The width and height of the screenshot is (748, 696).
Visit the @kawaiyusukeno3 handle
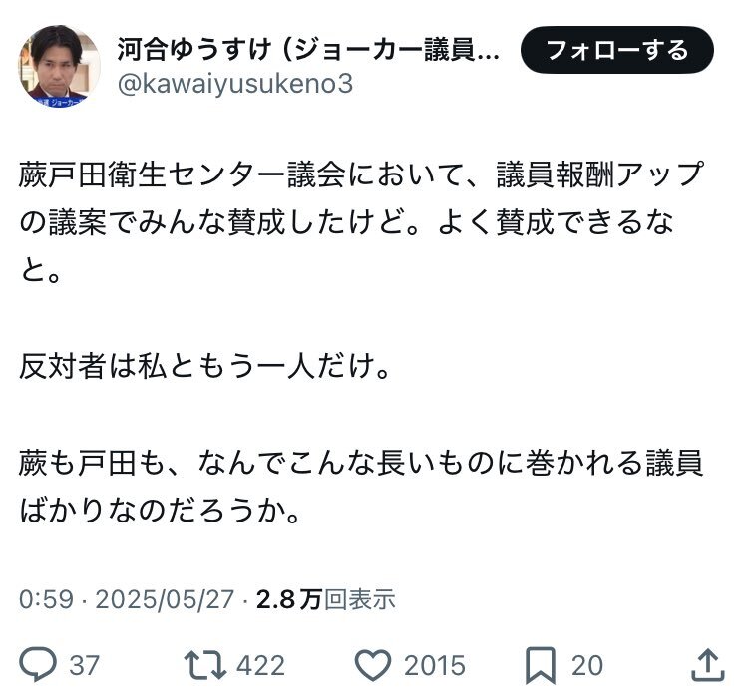click(235, 84)
